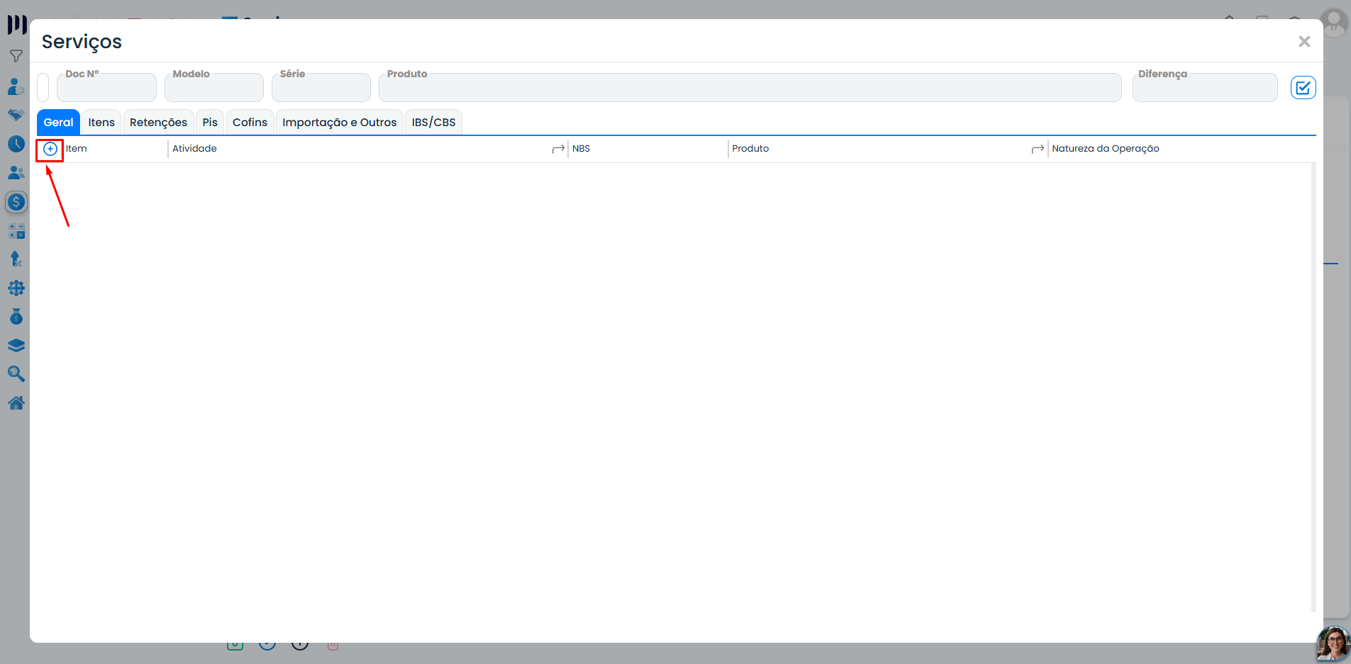The height and width of the screenshot is (664, 1351).
Task: Click the add item plus icon
Action: (50, 149)
